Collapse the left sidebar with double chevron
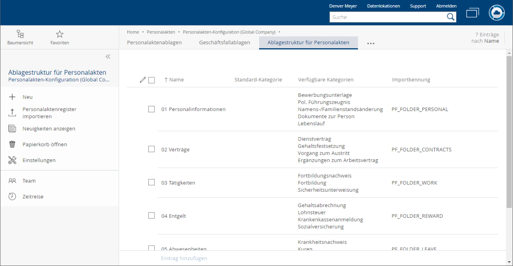The image size is (513, 266). [x=108, y=56]
